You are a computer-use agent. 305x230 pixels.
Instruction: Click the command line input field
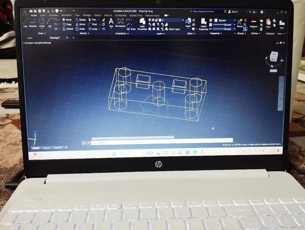pos(162,143)
